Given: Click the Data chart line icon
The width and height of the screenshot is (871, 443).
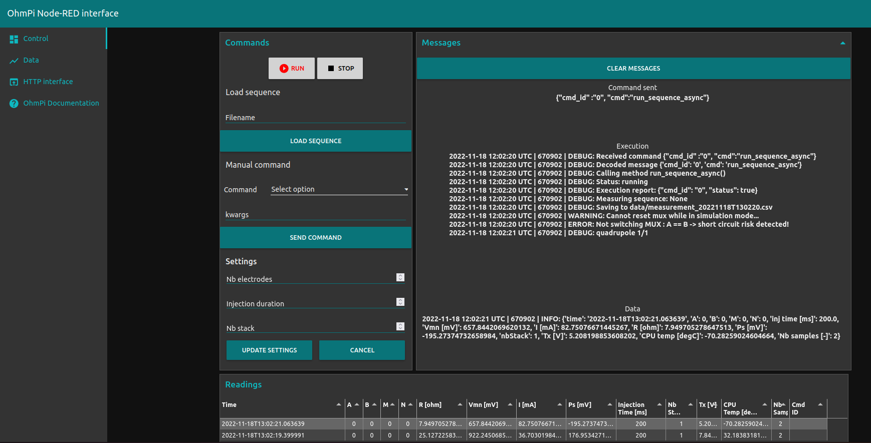Looking at the screenshot, I should (x=14, y=61).
